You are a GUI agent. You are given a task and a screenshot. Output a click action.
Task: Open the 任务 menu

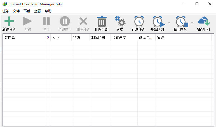coord(6,11)
